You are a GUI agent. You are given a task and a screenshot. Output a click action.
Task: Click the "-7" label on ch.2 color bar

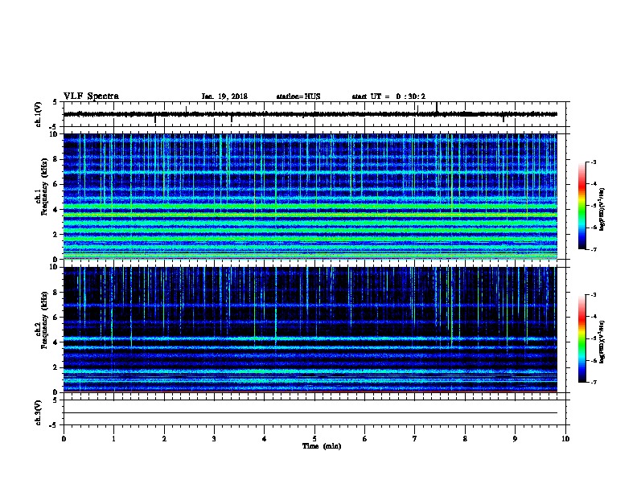point(594,382)
